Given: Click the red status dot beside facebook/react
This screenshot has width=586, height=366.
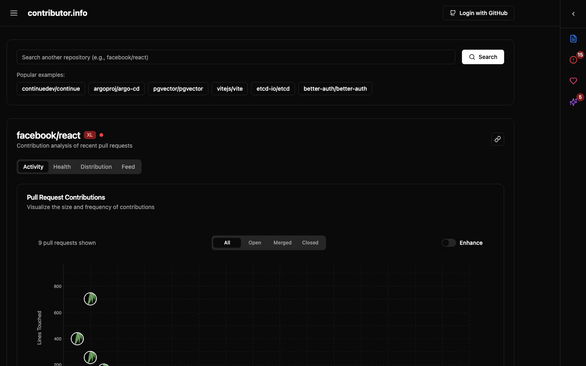Looking at the screenshot, I should tap(101, 135).
